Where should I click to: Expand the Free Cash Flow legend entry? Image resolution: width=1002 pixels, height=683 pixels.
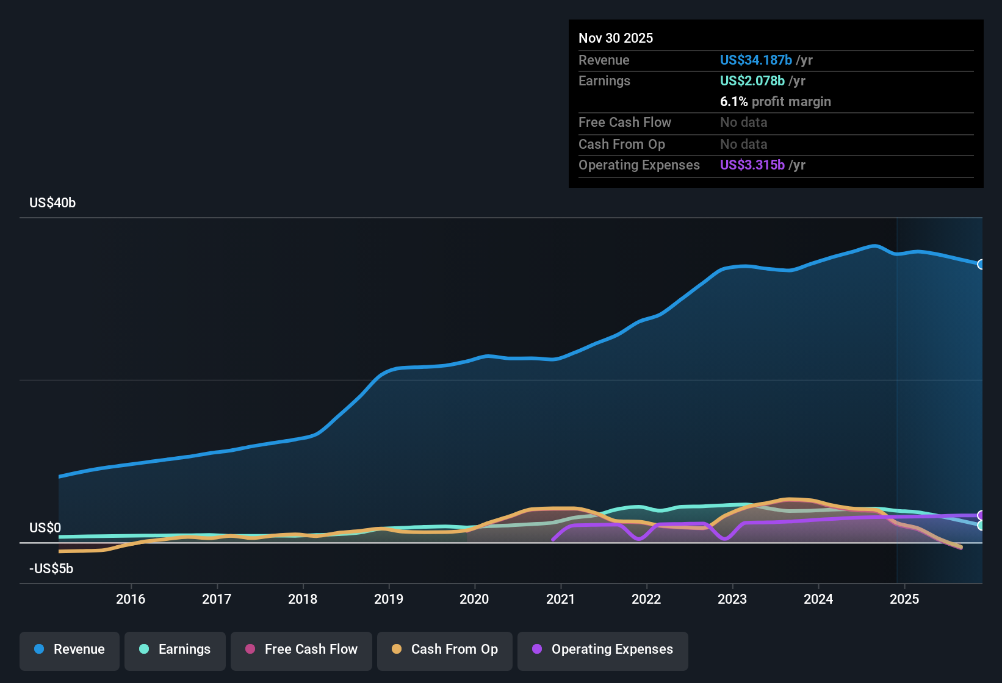[x=301, y=649]
